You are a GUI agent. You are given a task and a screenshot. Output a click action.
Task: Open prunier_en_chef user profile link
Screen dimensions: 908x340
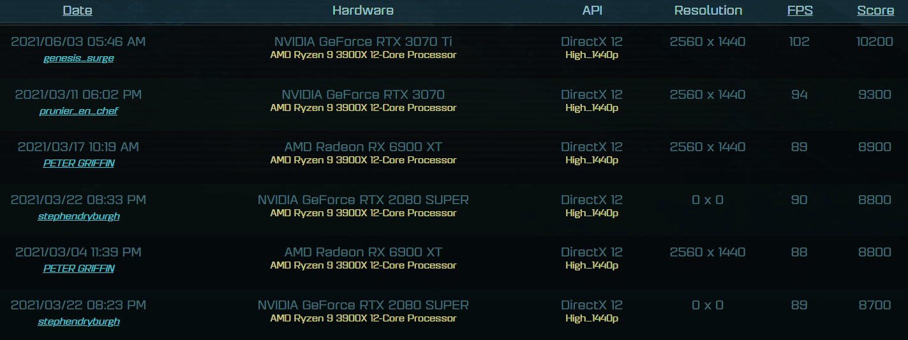78,111
